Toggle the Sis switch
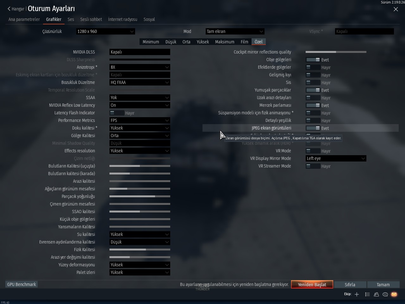Viewport: 405px width, 304px height. tap(313, 82)
